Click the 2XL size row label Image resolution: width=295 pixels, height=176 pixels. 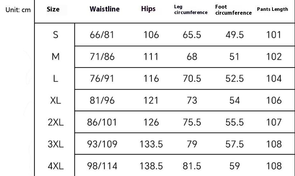56,122
